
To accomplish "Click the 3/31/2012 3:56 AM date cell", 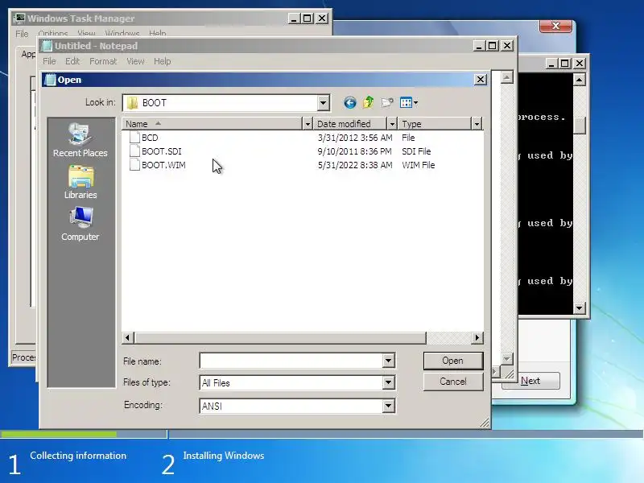I will coord(355,138).
